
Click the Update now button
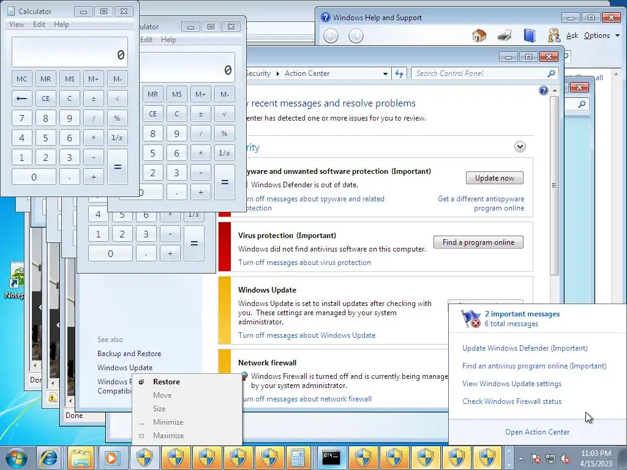(495, 178)
